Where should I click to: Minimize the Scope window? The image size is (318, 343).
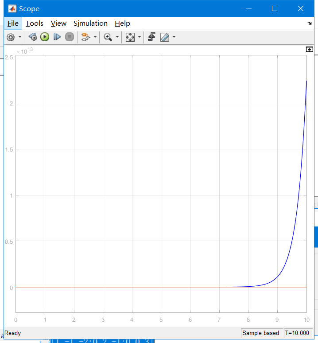click(x=249, y=8)
